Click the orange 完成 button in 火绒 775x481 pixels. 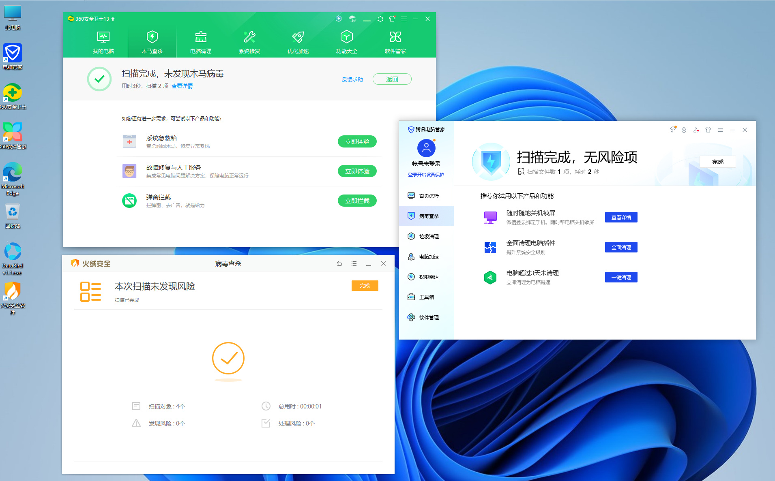365,286
